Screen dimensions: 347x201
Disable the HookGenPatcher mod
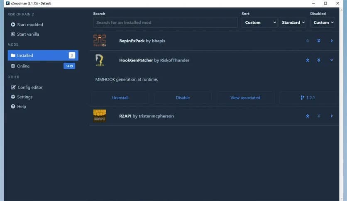pyautogui.click(x=183, y=98)
